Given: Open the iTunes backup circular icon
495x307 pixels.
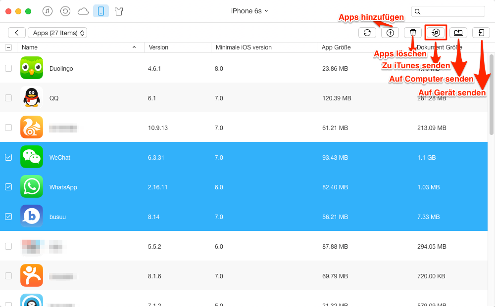Looking at the screenshot, I should [65, 11].
